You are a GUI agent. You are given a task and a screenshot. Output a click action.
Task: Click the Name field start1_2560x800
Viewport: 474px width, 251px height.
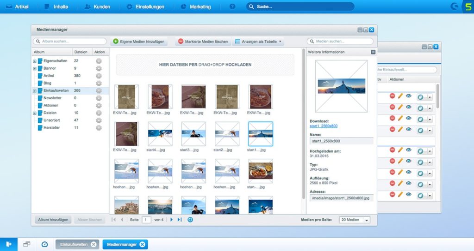click(x=342, y=141)
